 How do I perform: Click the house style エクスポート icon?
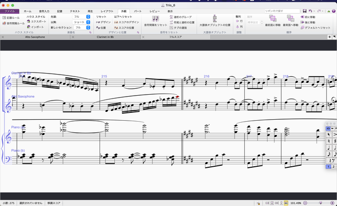click(x=29, y=22)
